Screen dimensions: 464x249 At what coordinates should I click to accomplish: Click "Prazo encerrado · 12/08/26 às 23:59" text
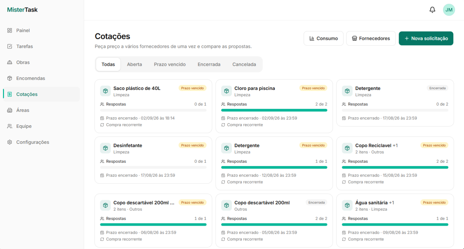tap(262, 175)
